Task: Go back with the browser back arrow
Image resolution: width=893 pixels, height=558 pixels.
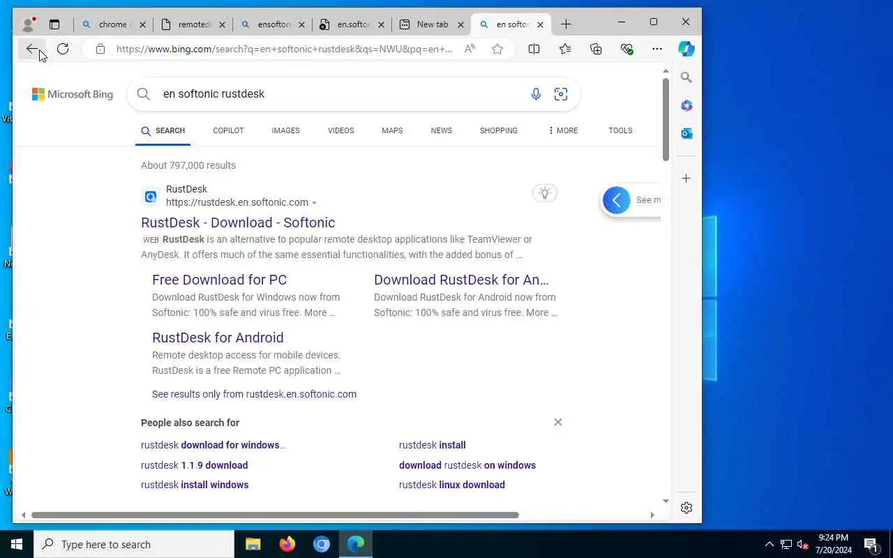Action: click(31, 49)
